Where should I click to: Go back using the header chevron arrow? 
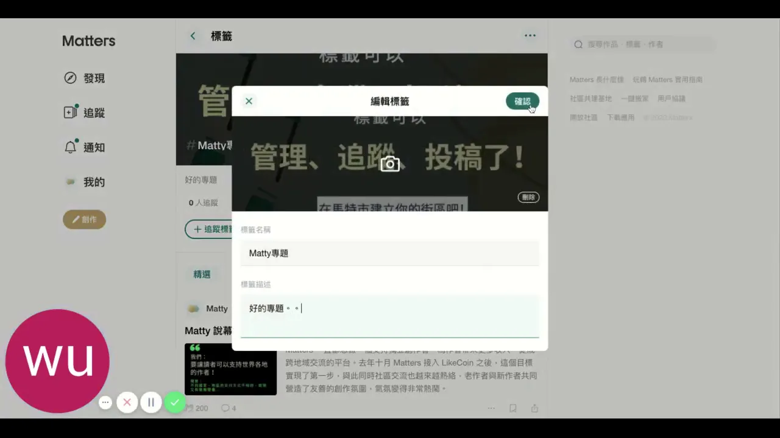193,36
